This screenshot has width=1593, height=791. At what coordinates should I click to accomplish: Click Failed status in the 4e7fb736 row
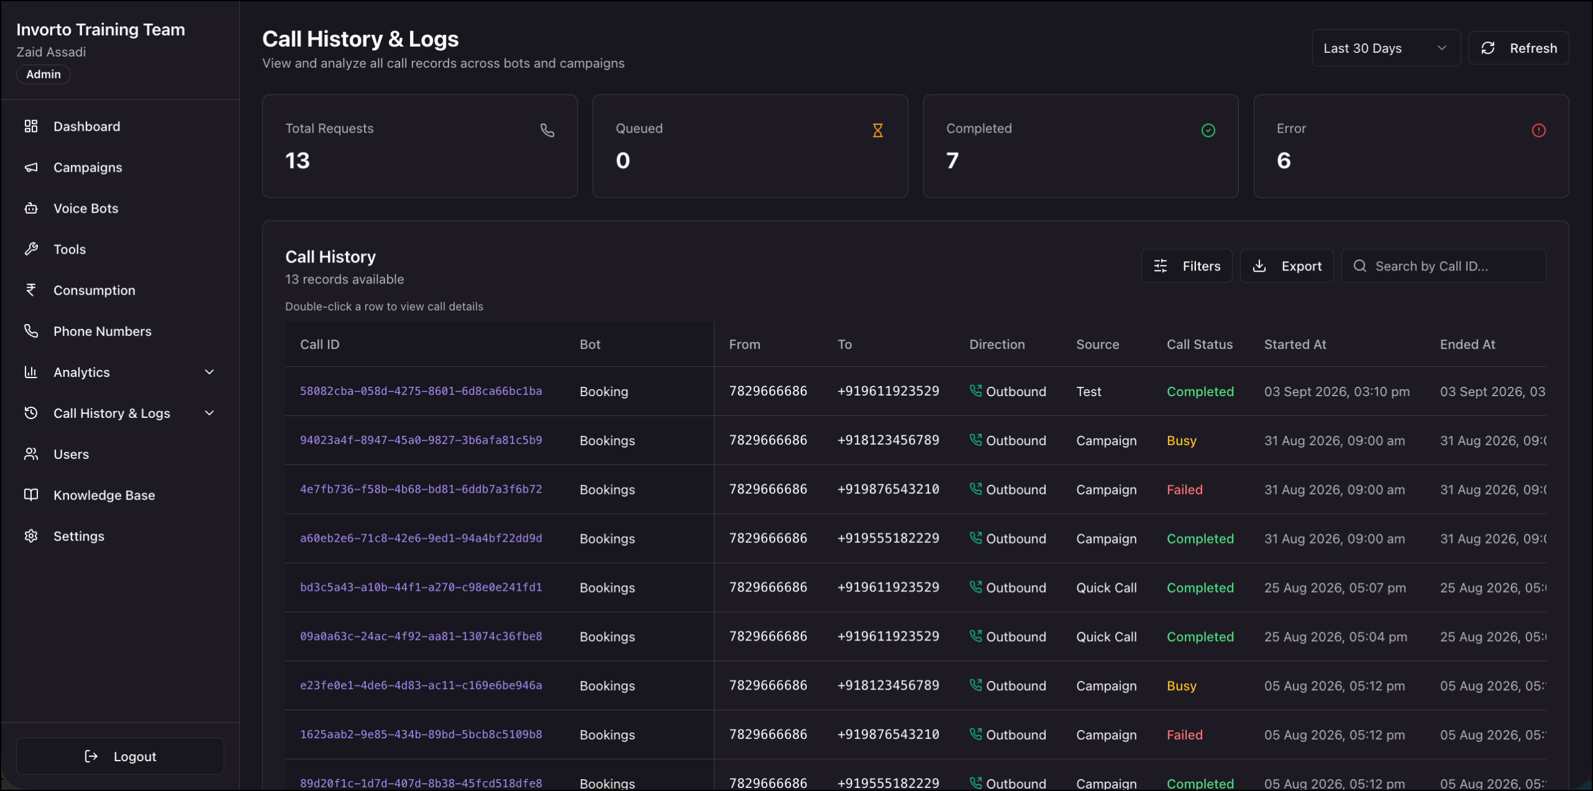[1185, 489]
